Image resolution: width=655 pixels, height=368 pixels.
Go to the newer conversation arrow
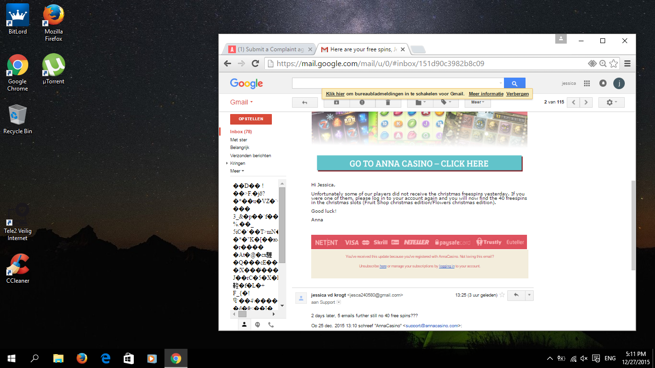pos(573,102)
